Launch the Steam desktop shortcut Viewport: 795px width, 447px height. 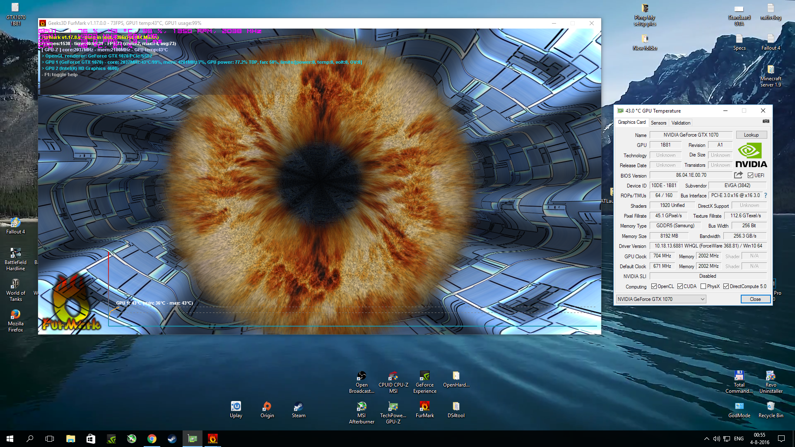[299, 410]
